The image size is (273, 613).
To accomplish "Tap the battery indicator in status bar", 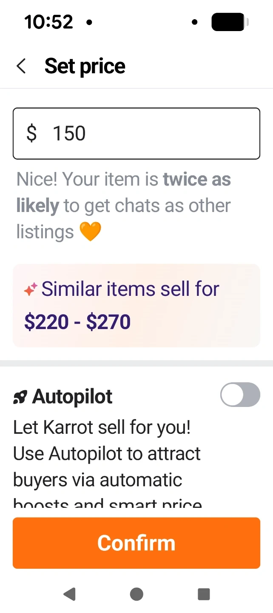I will pyautogui.click(x=228, y=22).
